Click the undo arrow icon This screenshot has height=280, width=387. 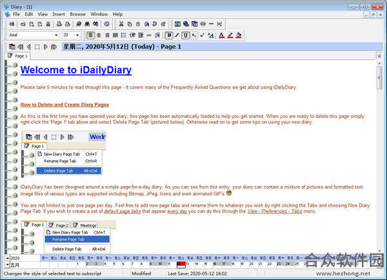[x=155, y=24]
